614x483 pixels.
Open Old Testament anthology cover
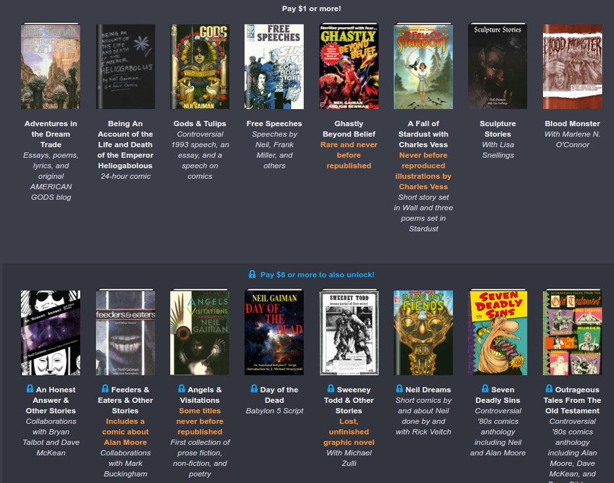[573, 333]
